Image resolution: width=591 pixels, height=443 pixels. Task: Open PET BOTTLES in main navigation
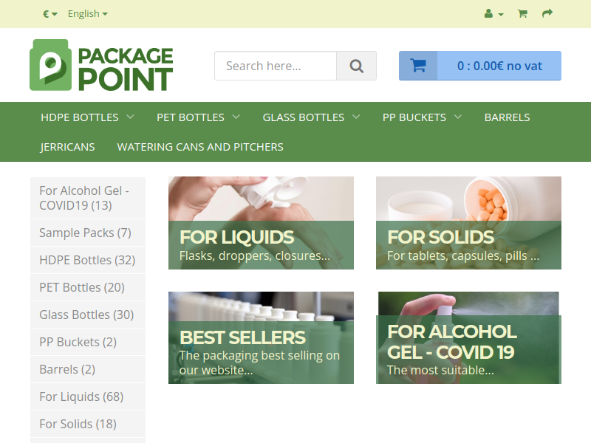(191, 117)
